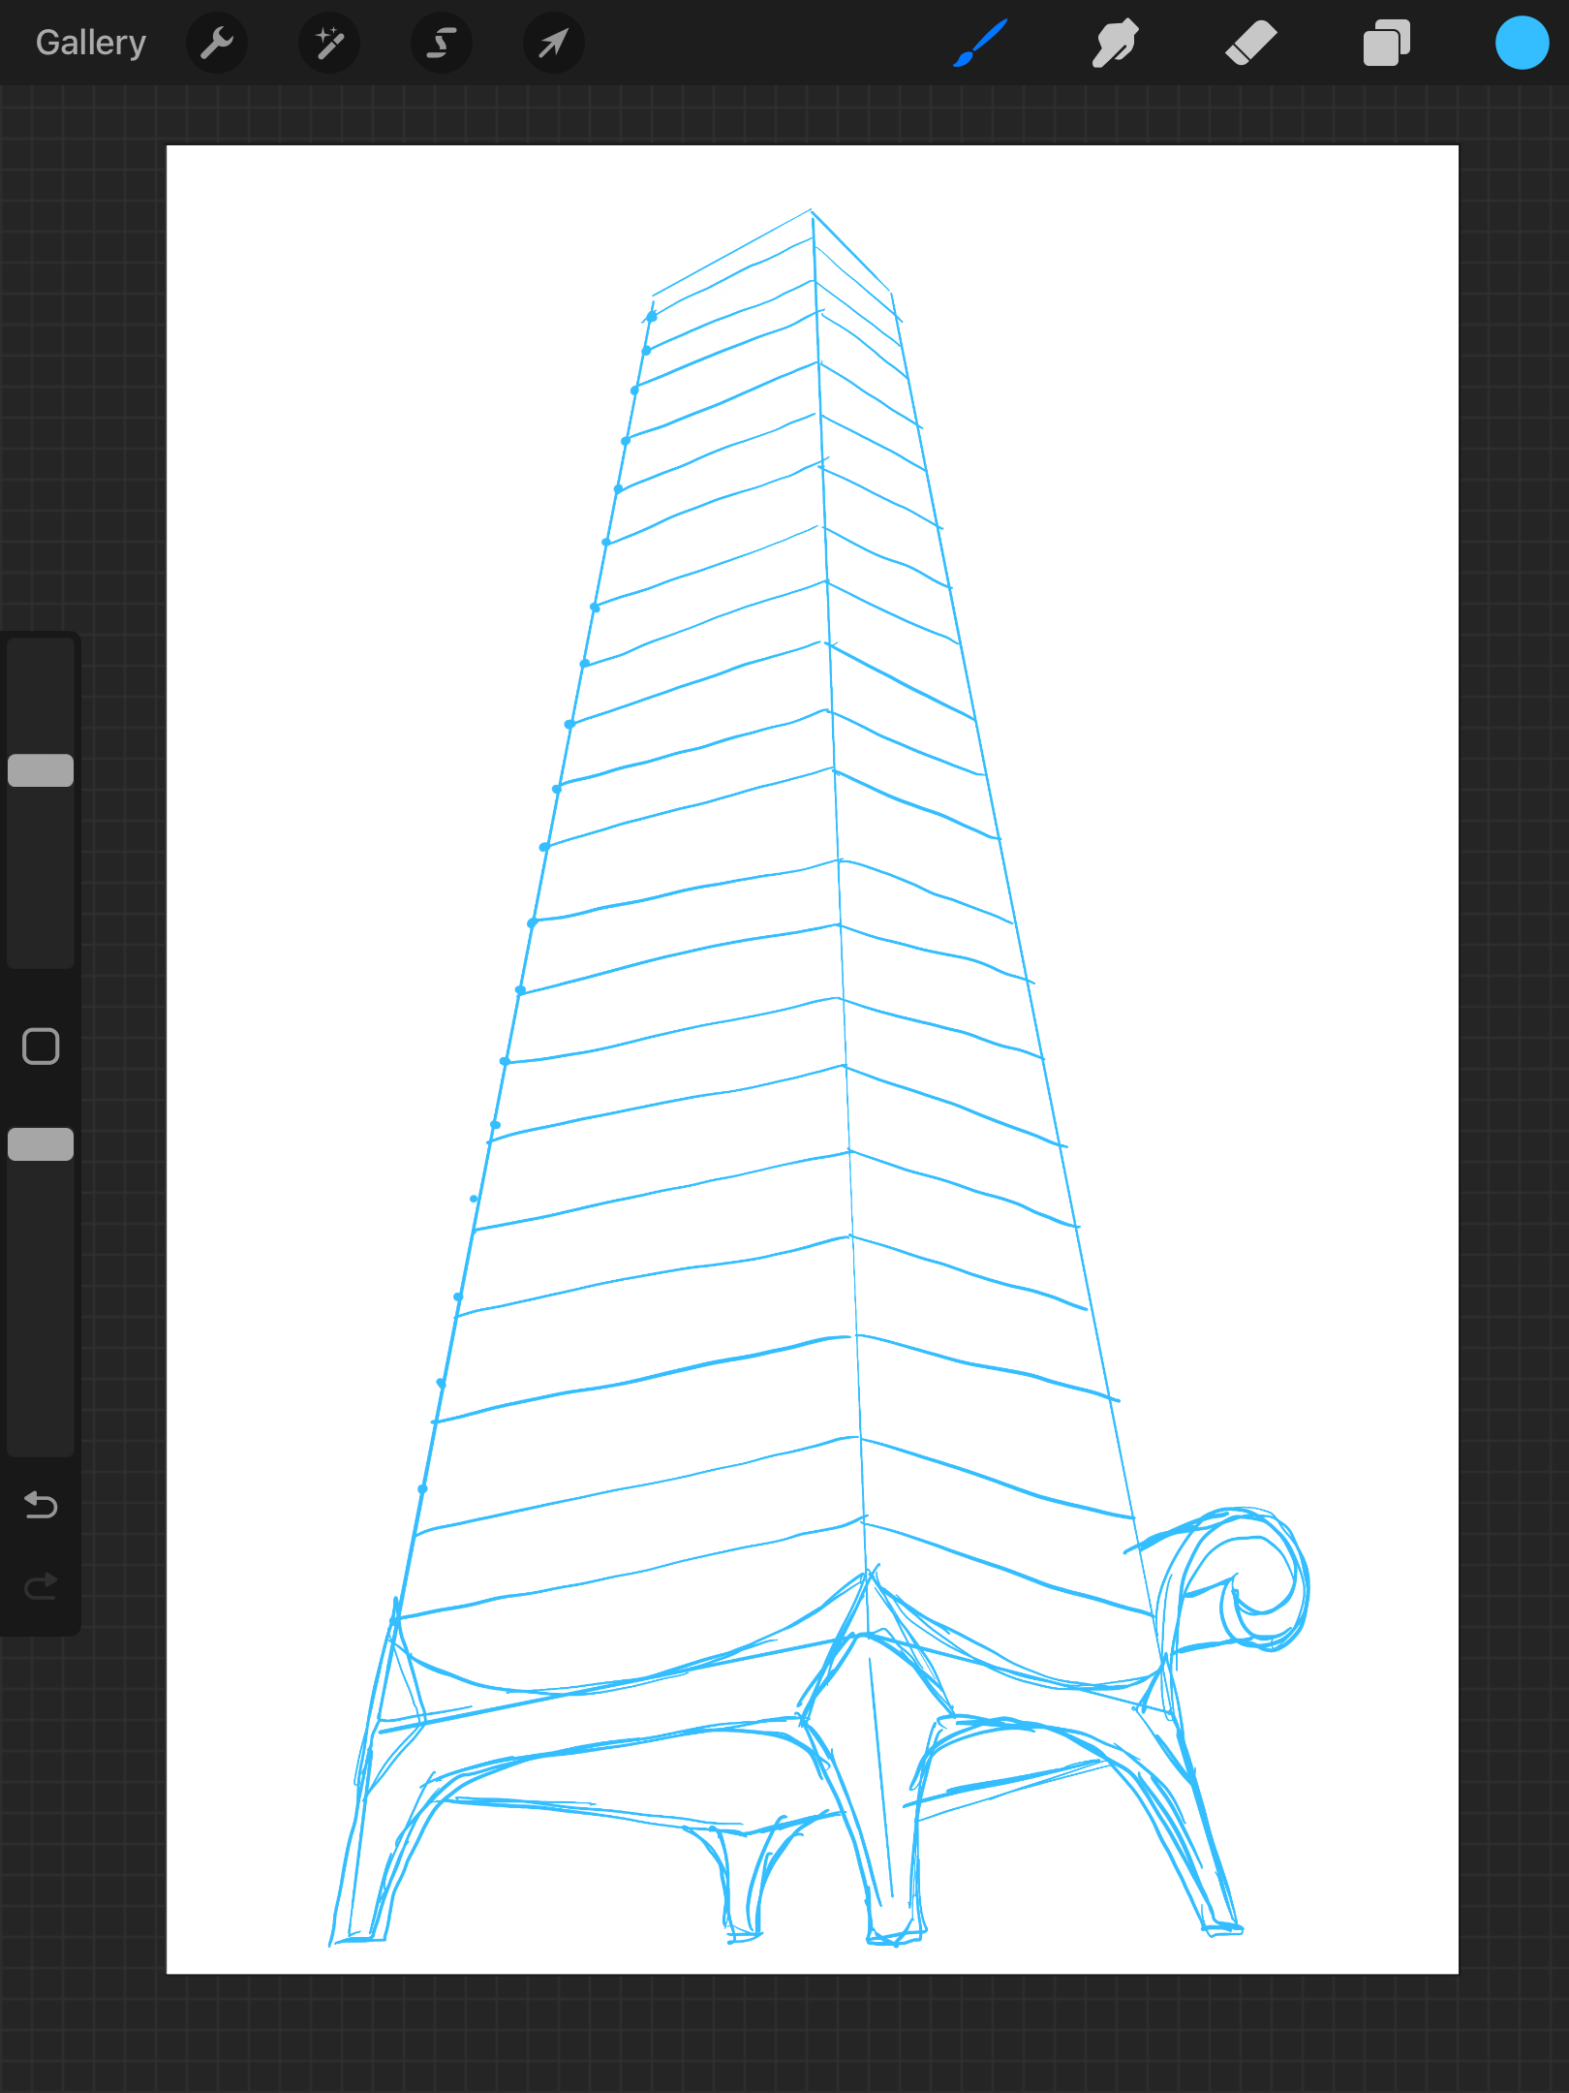Select the Smudge tool

pyautogui.click(x=1115, y=44)
